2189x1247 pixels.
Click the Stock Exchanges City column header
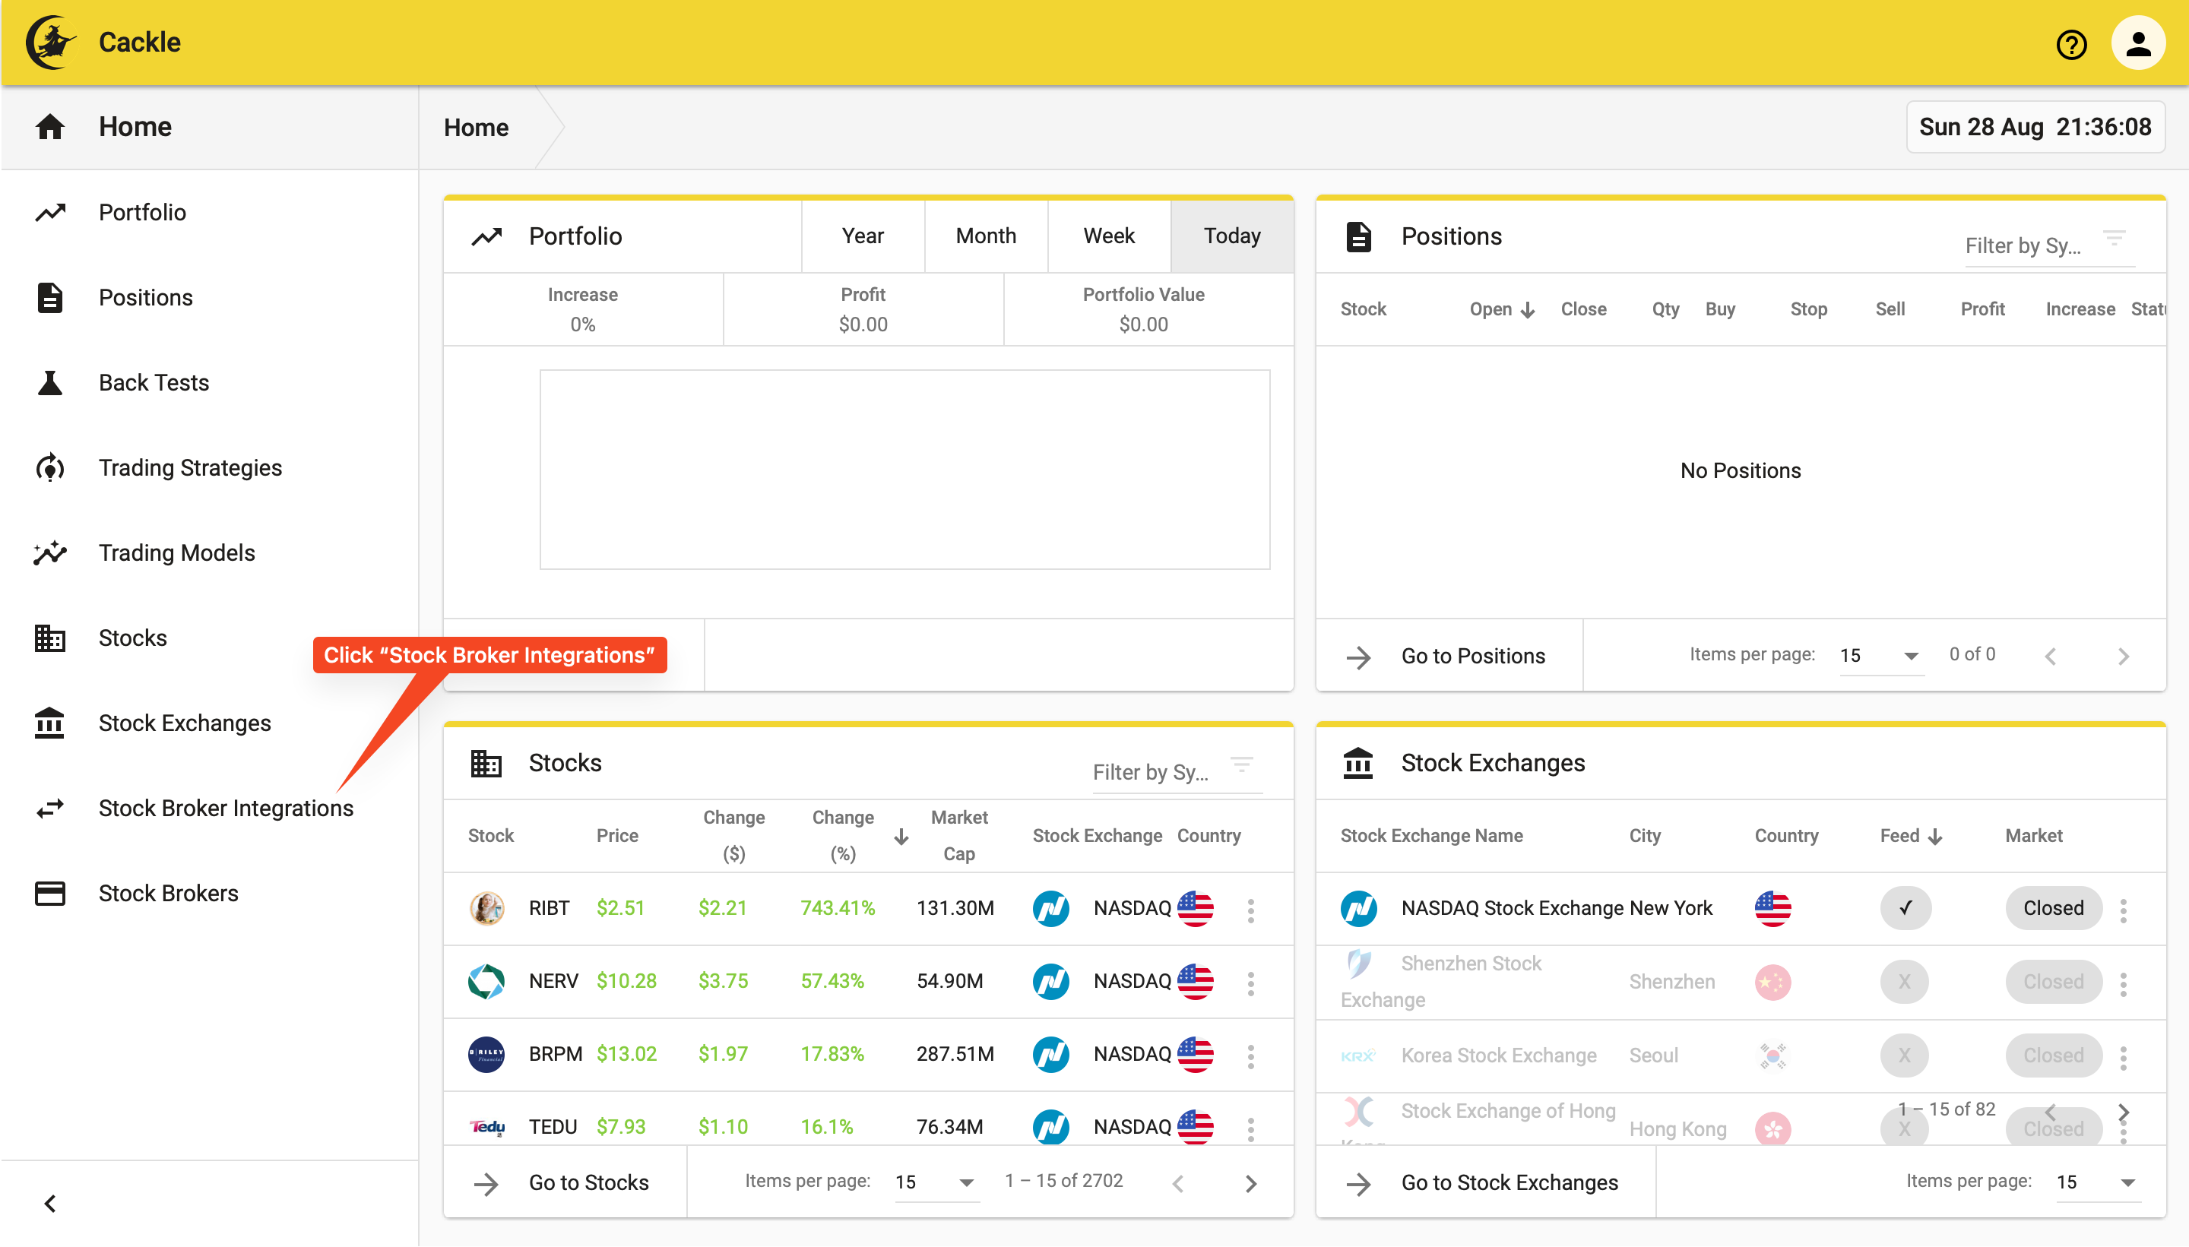coord(1644,835)
